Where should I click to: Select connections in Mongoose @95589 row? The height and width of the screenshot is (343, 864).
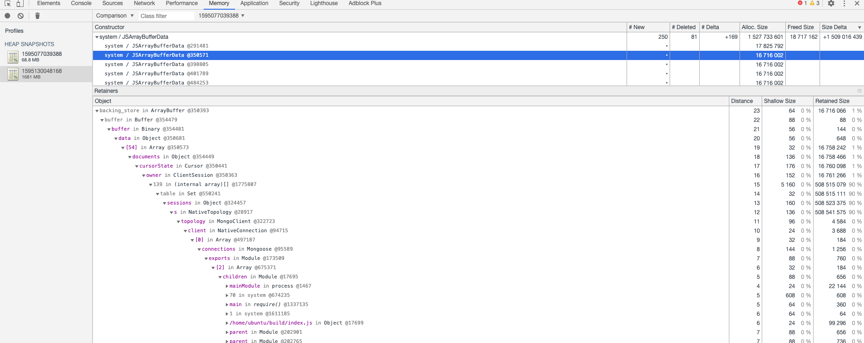478,249
